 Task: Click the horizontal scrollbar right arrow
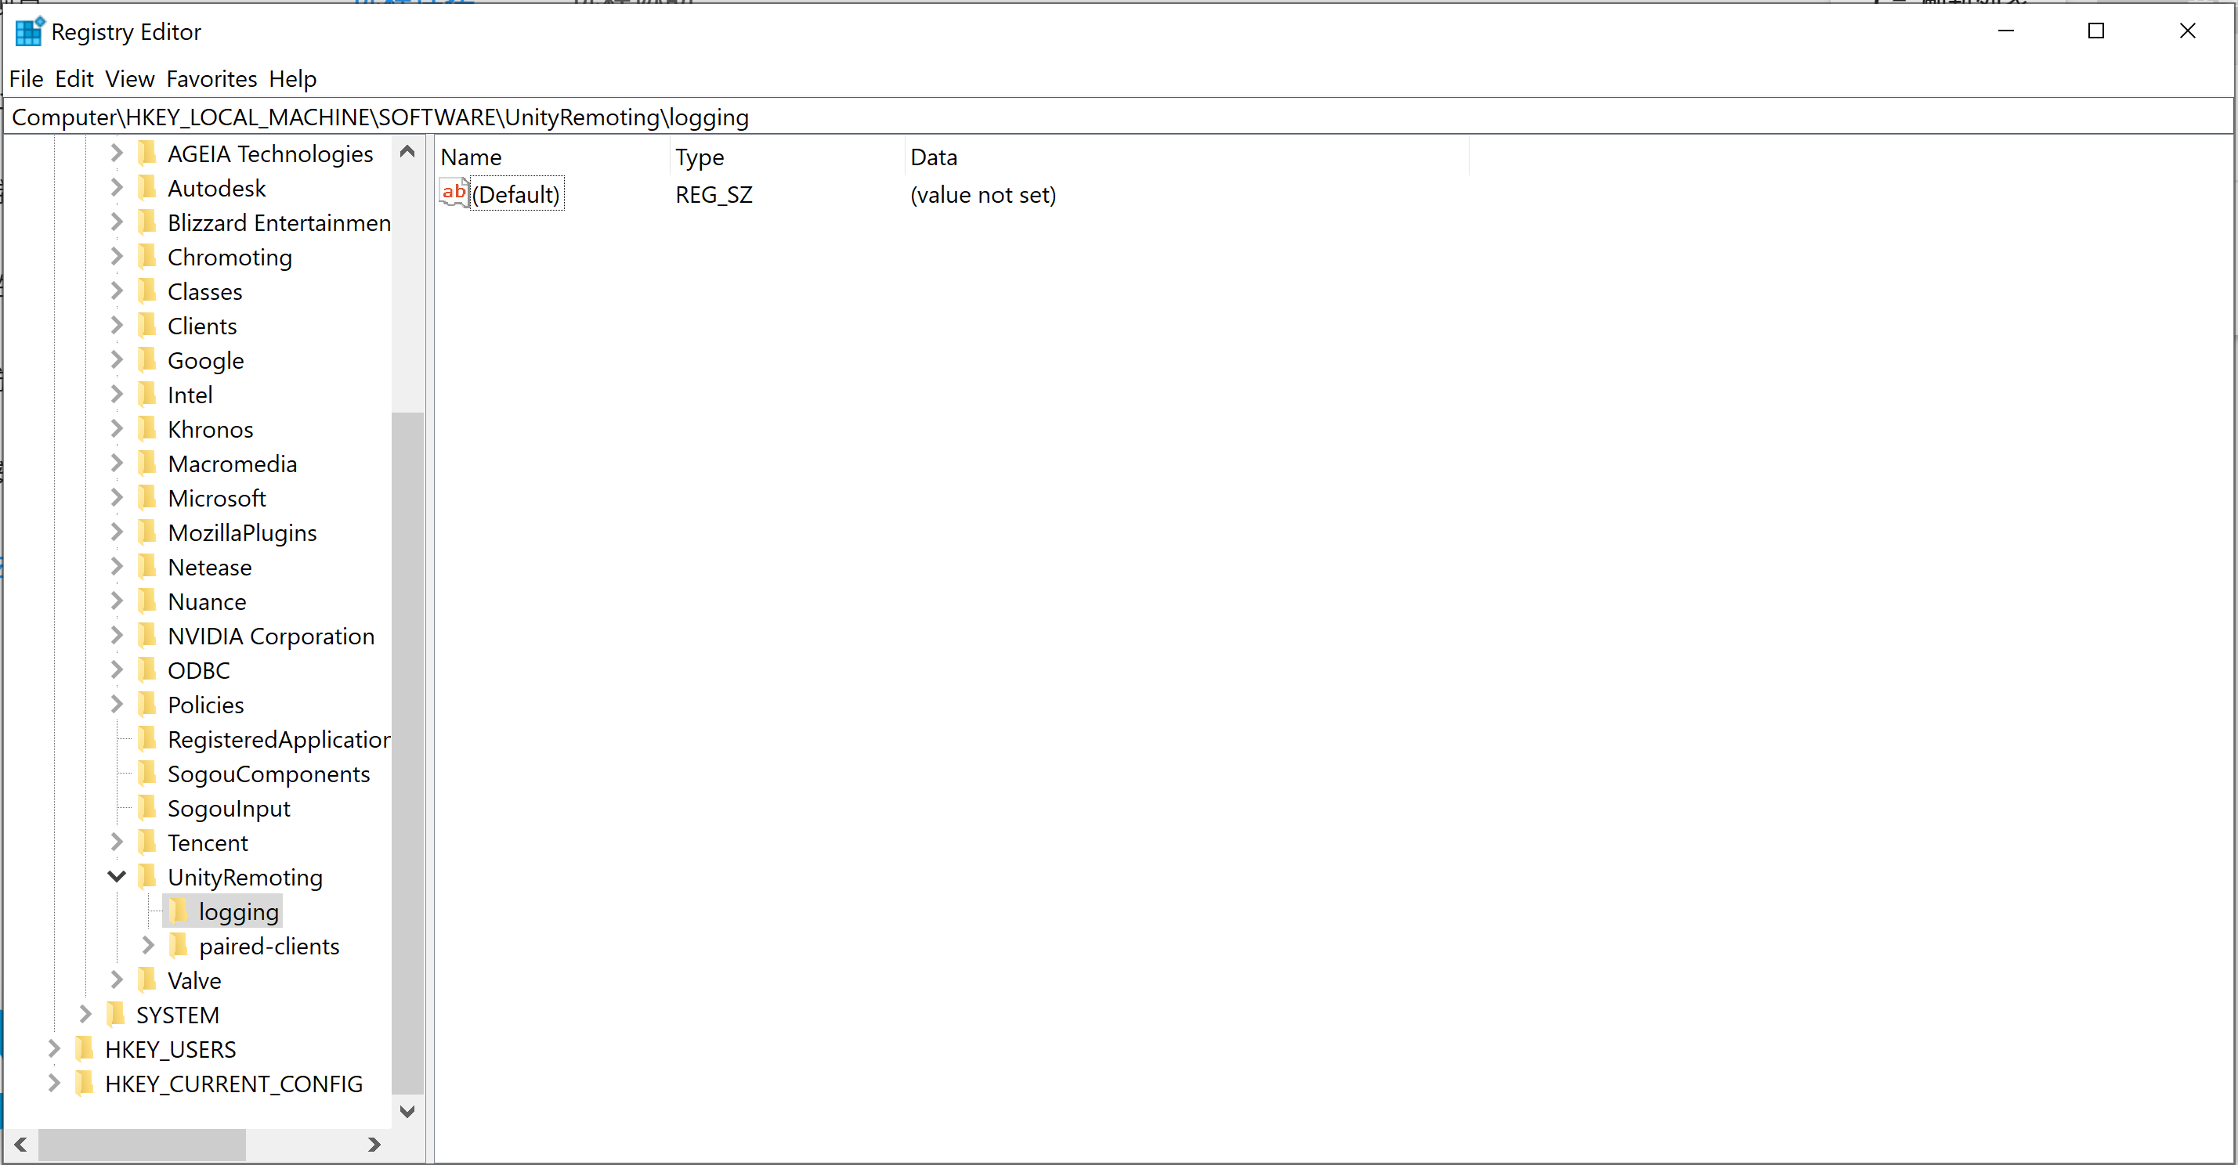point(374,1144)
